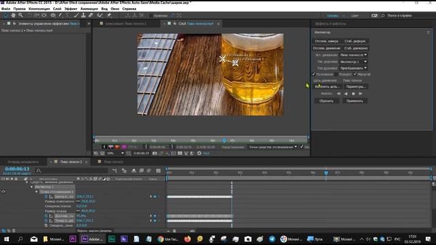This screenshot has width=436, height=245.
Task: Select the Eraser tool
Action: pyautogui.click(x=91, y=15)
